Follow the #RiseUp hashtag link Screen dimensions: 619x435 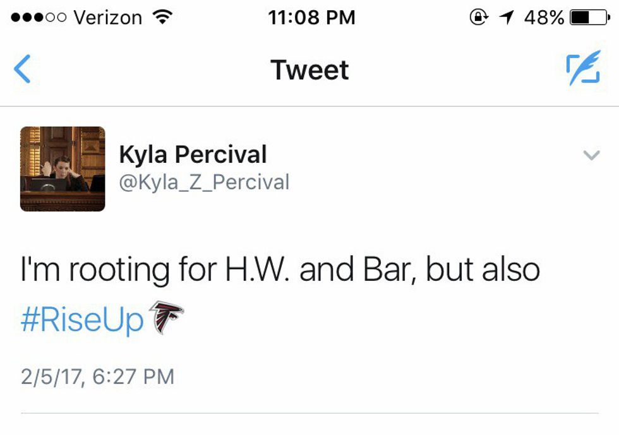click(x=82, y=320)
